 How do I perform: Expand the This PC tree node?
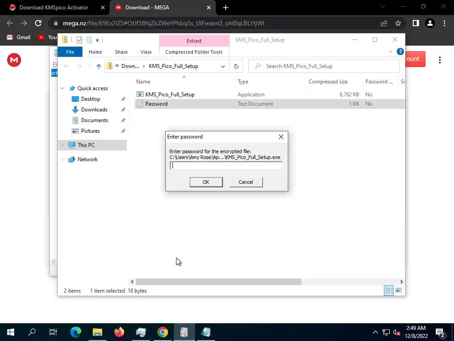[62, 145]
